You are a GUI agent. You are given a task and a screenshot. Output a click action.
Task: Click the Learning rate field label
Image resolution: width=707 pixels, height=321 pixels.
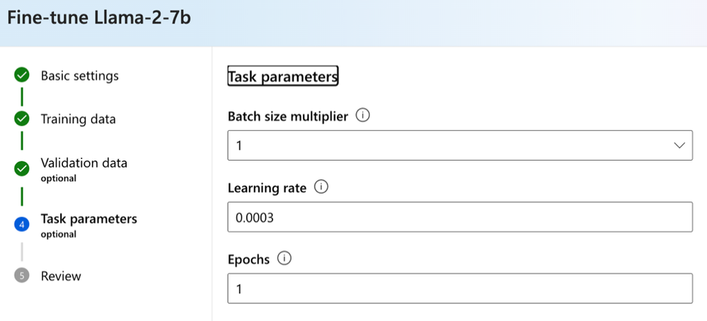(x=267, y=188)
